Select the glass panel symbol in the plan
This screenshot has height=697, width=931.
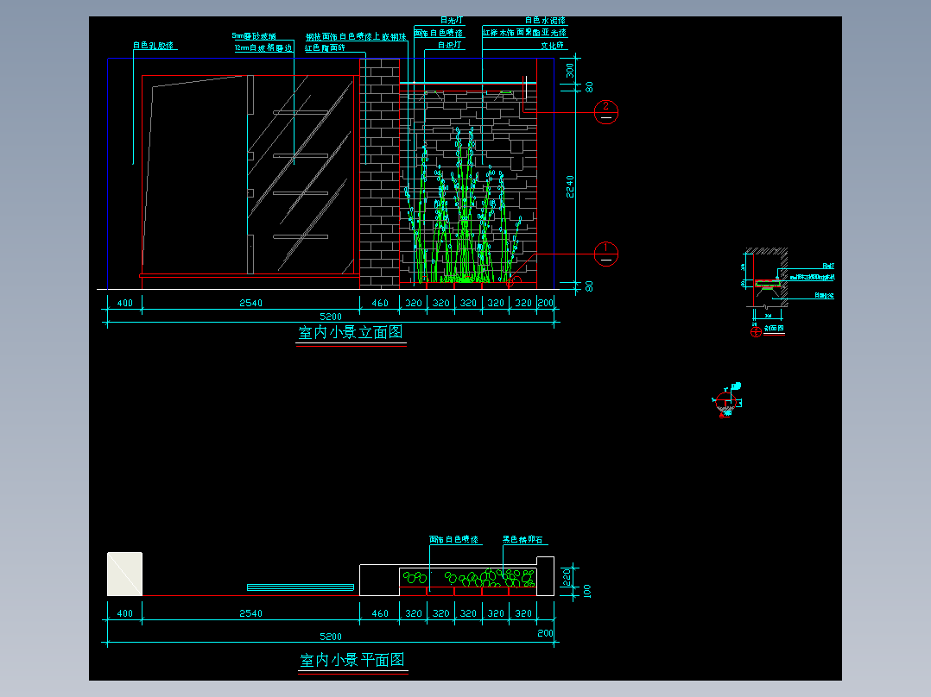coord(301,587)
